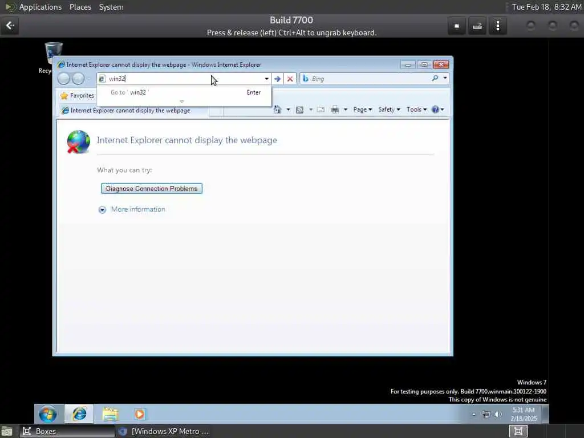Expand the autocomplete suggestion list chevron

click(182, 102)
